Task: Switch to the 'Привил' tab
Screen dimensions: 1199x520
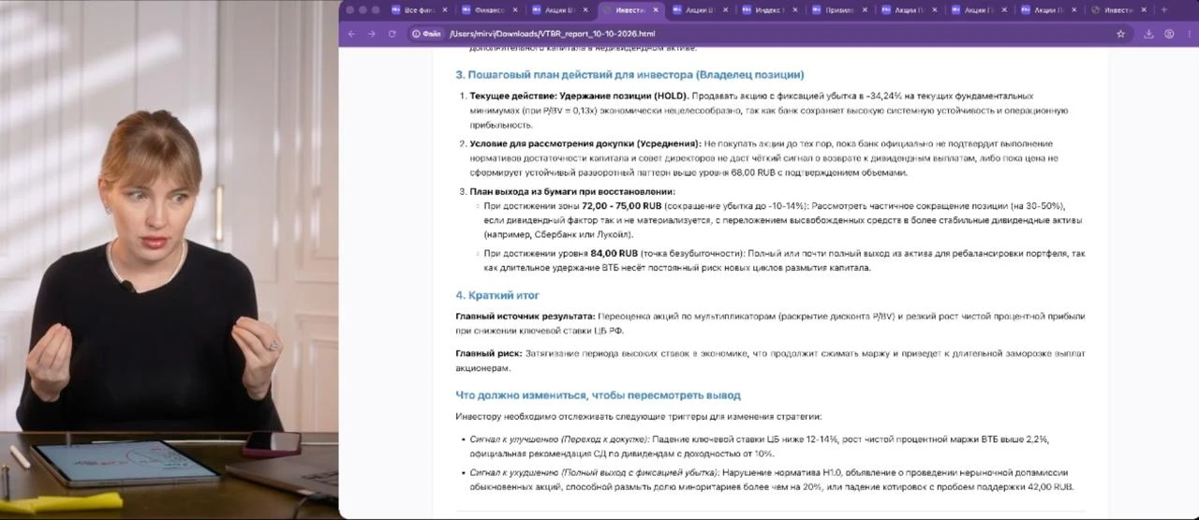Action: [839, 10]
